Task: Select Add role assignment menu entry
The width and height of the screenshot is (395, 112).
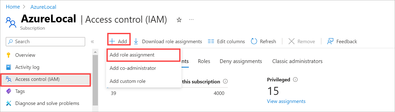Action: (x=143, y=55)
